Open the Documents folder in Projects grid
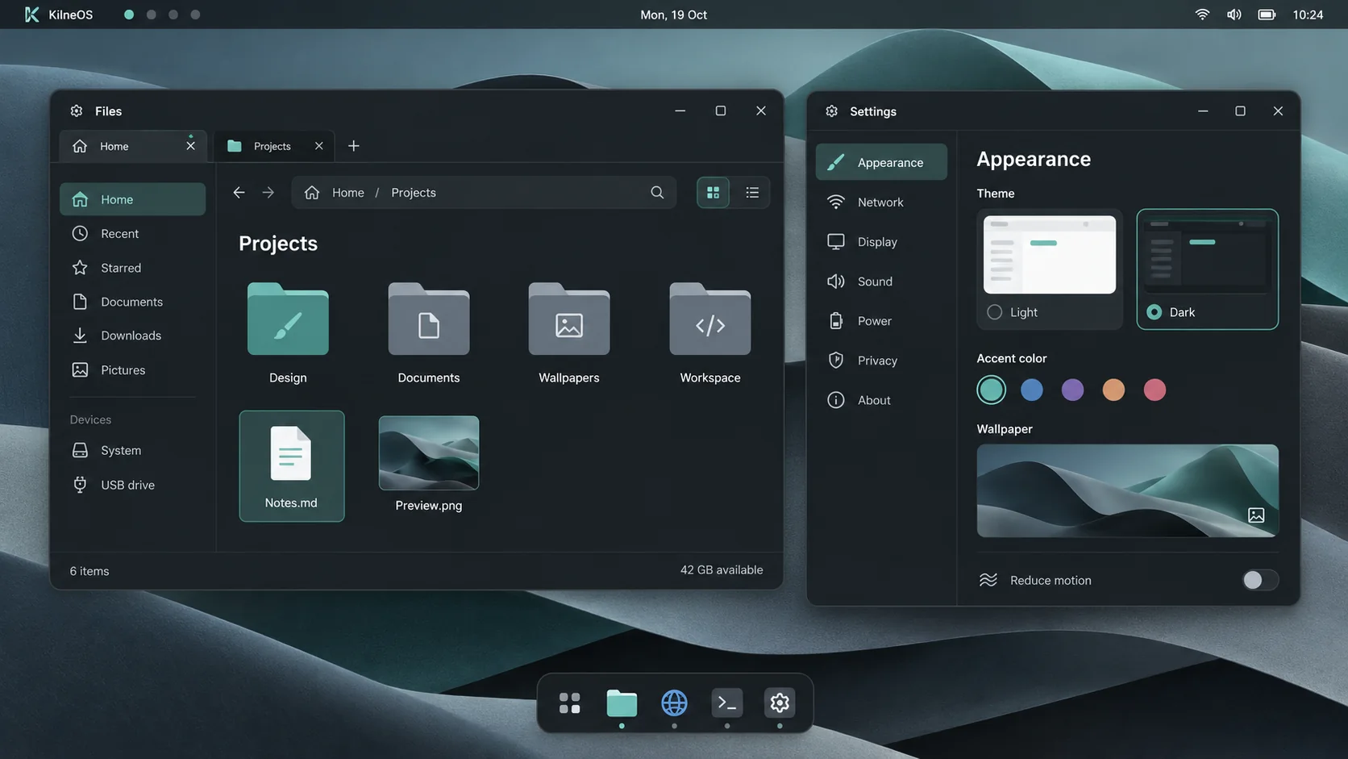The height and width of the screenshot is (759, 1348). 428,333
